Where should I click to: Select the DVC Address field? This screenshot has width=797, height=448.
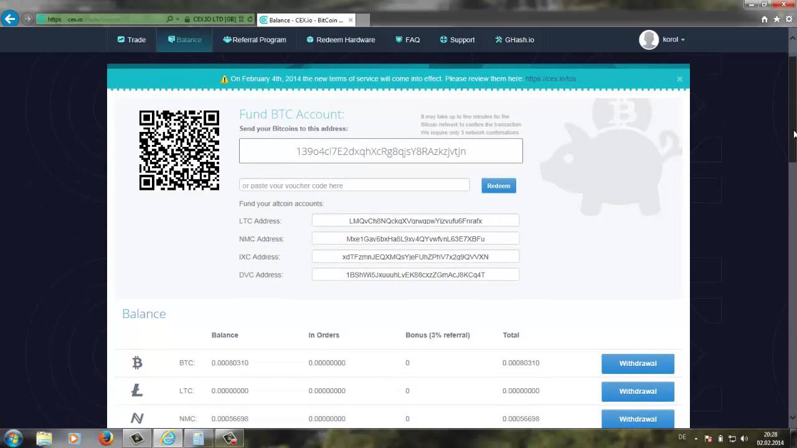coord(415,274)
